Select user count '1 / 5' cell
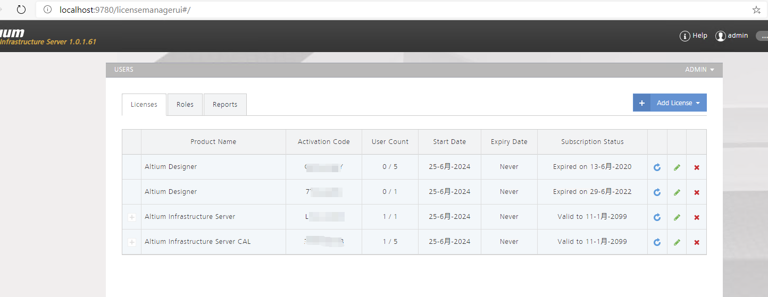The image size is (768, 297). coord(390,242)
